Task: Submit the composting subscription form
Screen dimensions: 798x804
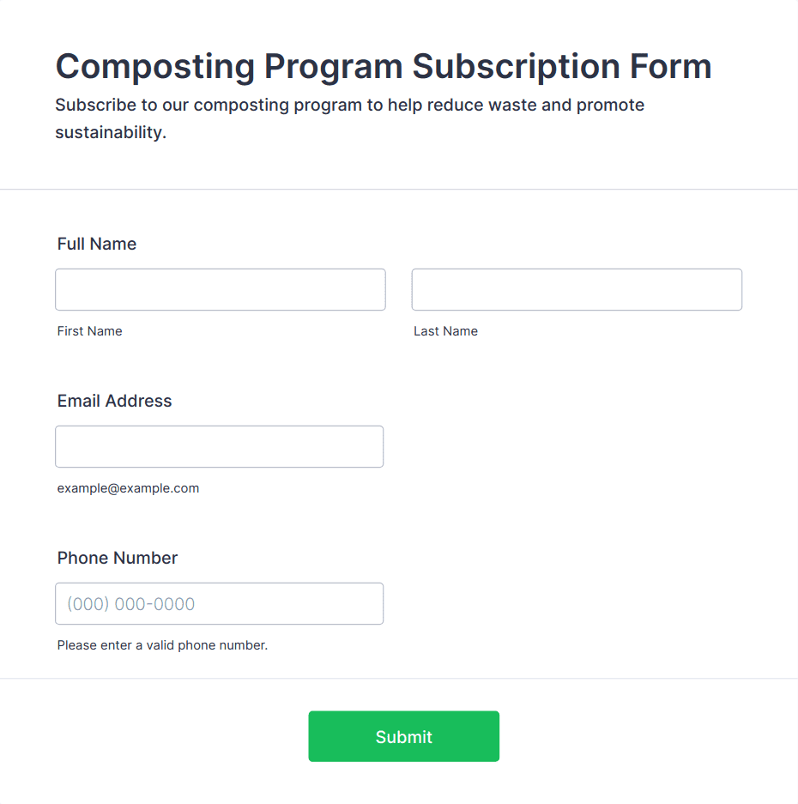Action: [403, 736]
